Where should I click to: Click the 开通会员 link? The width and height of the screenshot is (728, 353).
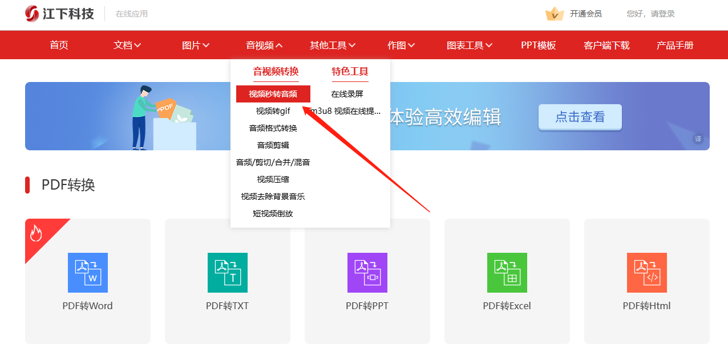point(586,14)
